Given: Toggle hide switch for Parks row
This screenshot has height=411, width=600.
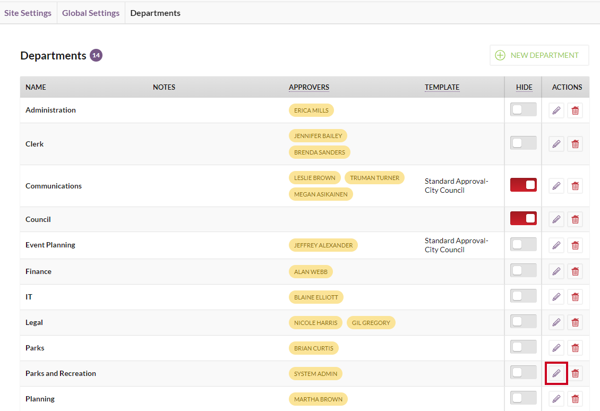Looking at the screenshot, I should tap(524, 347).
